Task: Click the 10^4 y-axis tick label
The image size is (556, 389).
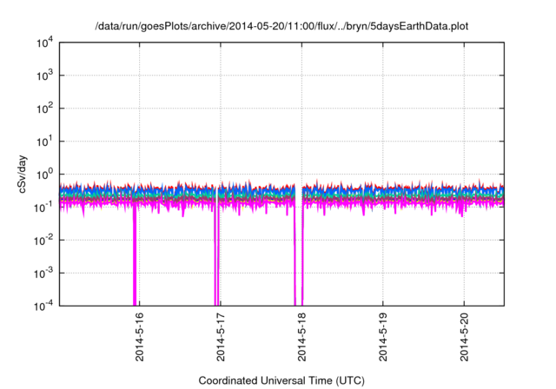Action: point(44,43)
